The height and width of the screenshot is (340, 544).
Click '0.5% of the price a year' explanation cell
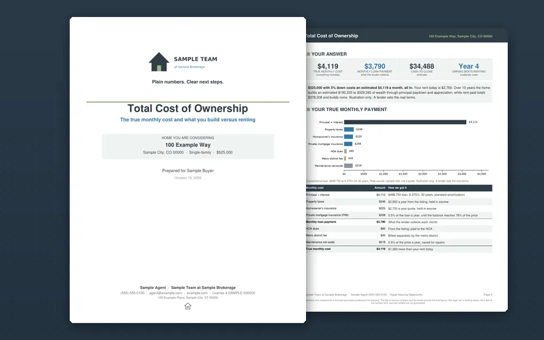[x=416, y=243]
